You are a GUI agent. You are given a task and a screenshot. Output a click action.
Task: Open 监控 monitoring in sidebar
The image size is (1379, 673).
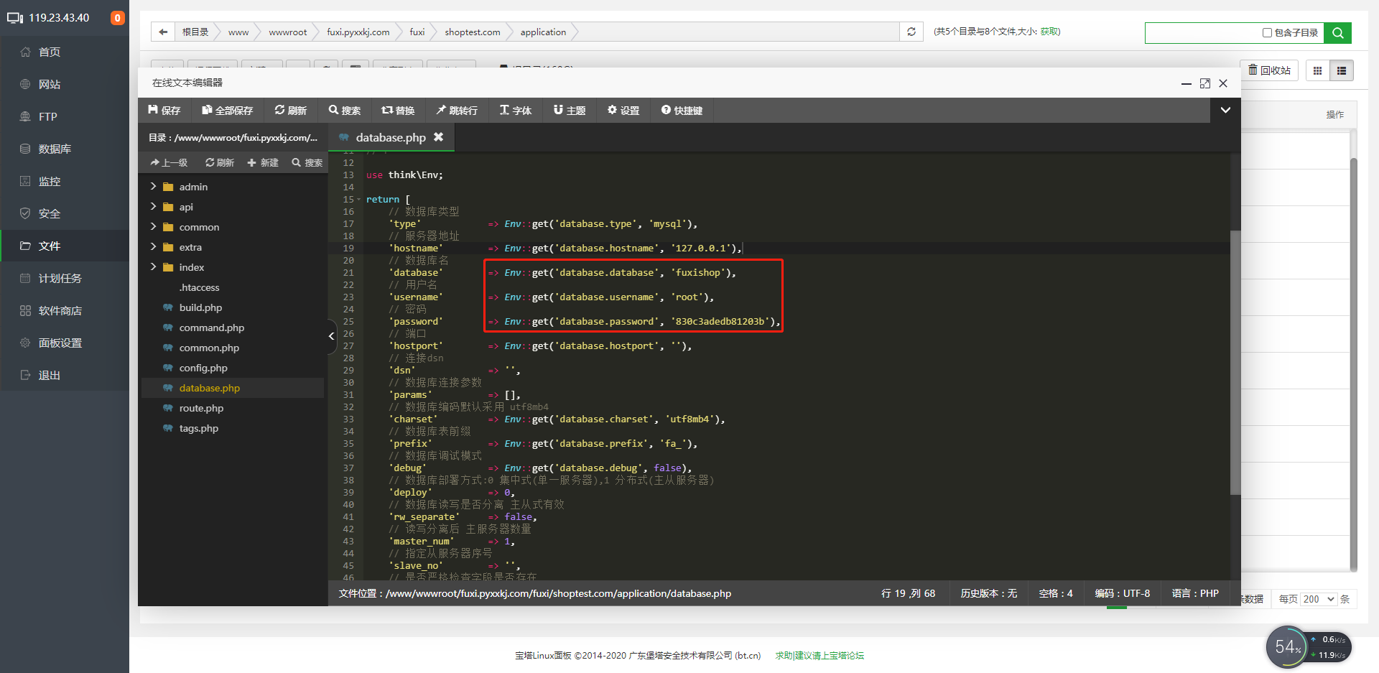click(65, 181)
